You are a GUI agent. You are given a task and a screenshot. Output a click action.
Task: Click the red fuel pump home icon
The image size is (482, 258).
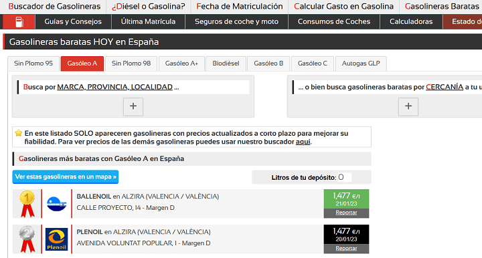pos(19,21)
